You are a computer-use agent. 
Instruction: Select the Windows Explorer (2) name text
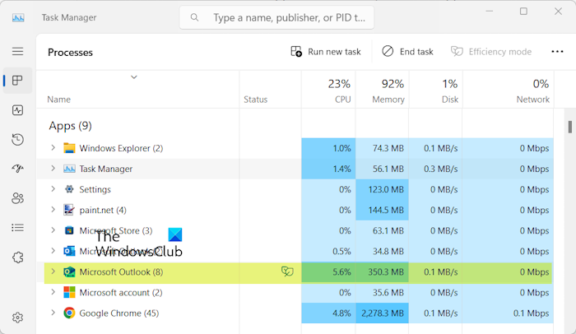(121, 148)
